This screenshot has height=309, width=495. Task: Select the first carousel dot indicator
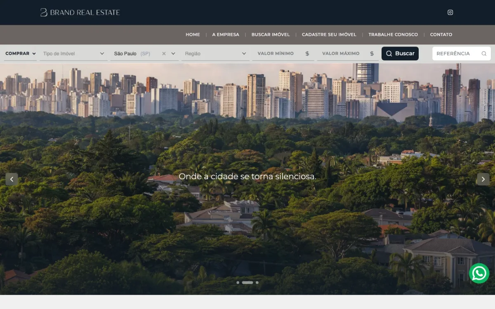[x=238, y=283]
